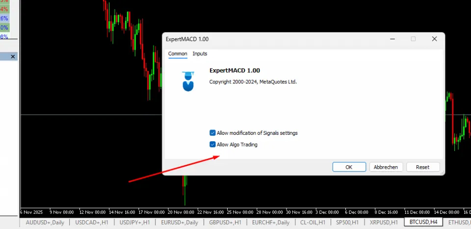
Task: Close the left side panel
Action: coord(13,56)
